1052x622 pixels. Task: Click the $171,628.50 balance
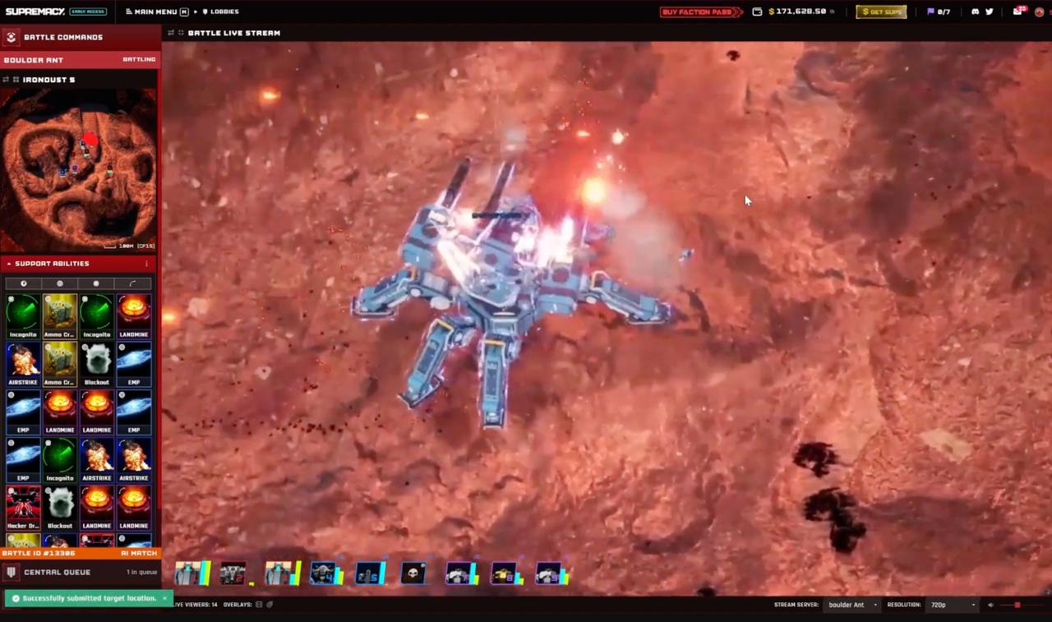tap(797, 12)
